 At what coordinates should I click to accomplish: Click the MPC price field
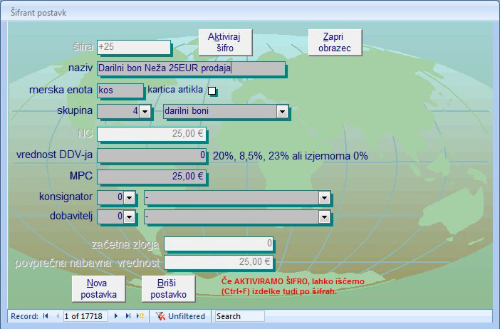(x=151, y=177)
